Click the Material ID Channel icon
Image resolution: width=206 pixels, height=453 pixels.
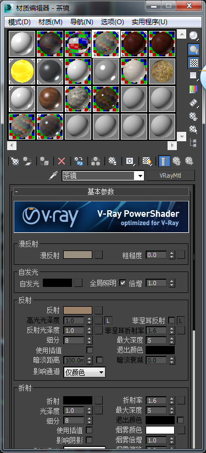(130, 161)
